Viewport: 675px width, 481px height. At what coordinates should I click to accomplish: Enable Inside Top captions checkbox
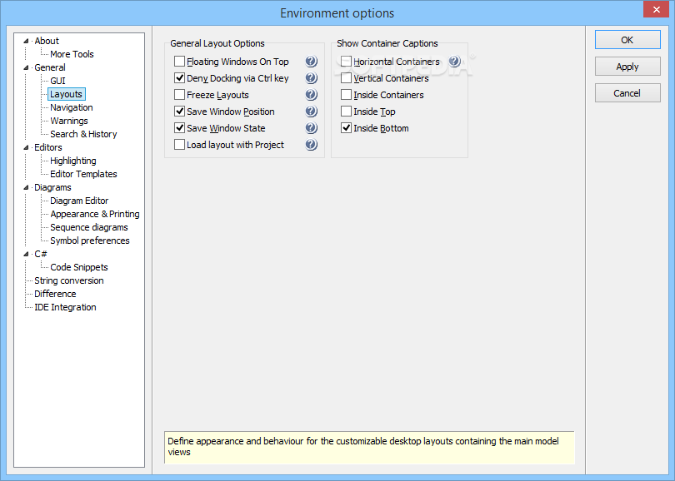point(346,112)
